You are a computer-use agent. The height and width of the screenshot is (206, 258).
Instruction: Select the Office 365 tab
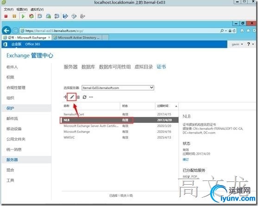tap(32, 44)
